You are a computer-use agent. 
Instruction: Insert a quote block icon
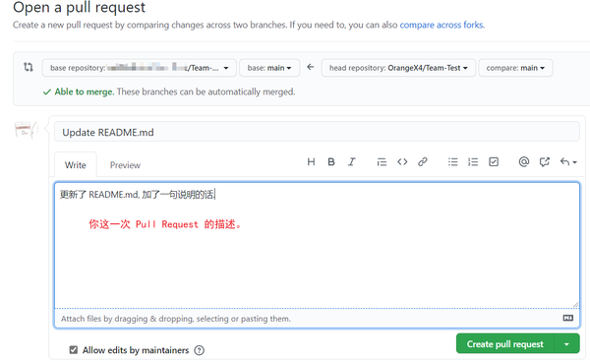coord(382,162)
